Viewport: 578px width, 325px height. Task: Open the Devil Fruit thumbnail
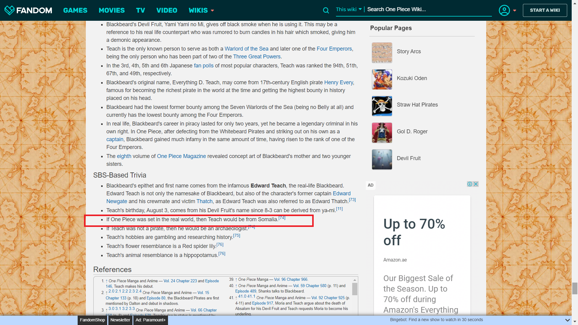pyautogui.click(x=382, y=159)
